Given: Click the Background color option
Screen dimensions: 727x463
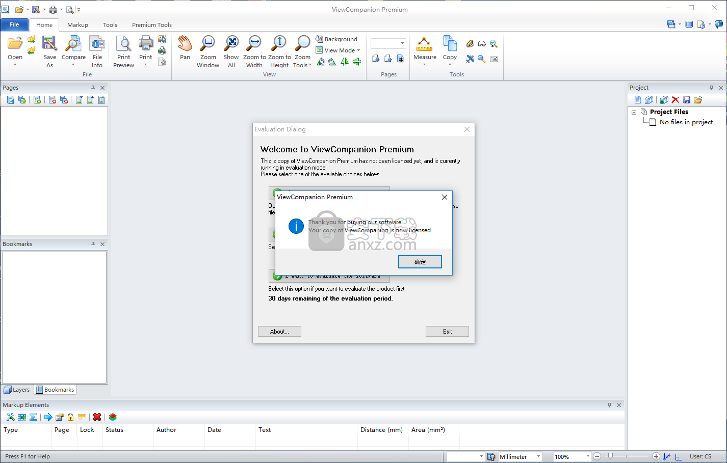Looking at the screenshot, I should tap(336, 39).
